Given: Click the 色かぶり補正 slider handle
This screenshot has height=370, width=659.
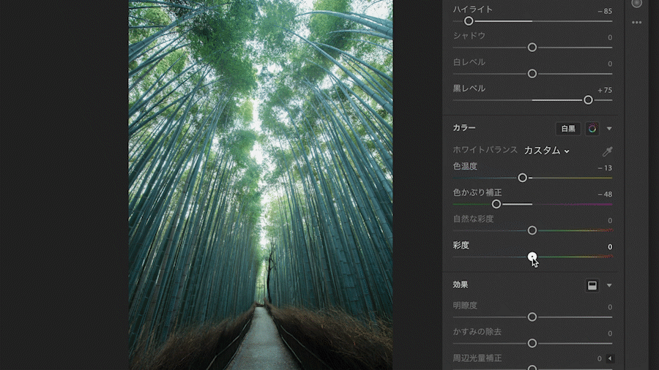Looking at the screenshot, I should tap(496, 204).
